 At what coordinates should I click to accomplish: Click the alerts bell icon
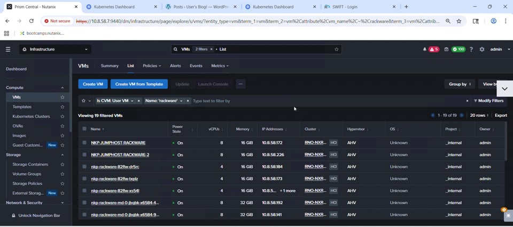pyautogui.click(x=425, y=49)
